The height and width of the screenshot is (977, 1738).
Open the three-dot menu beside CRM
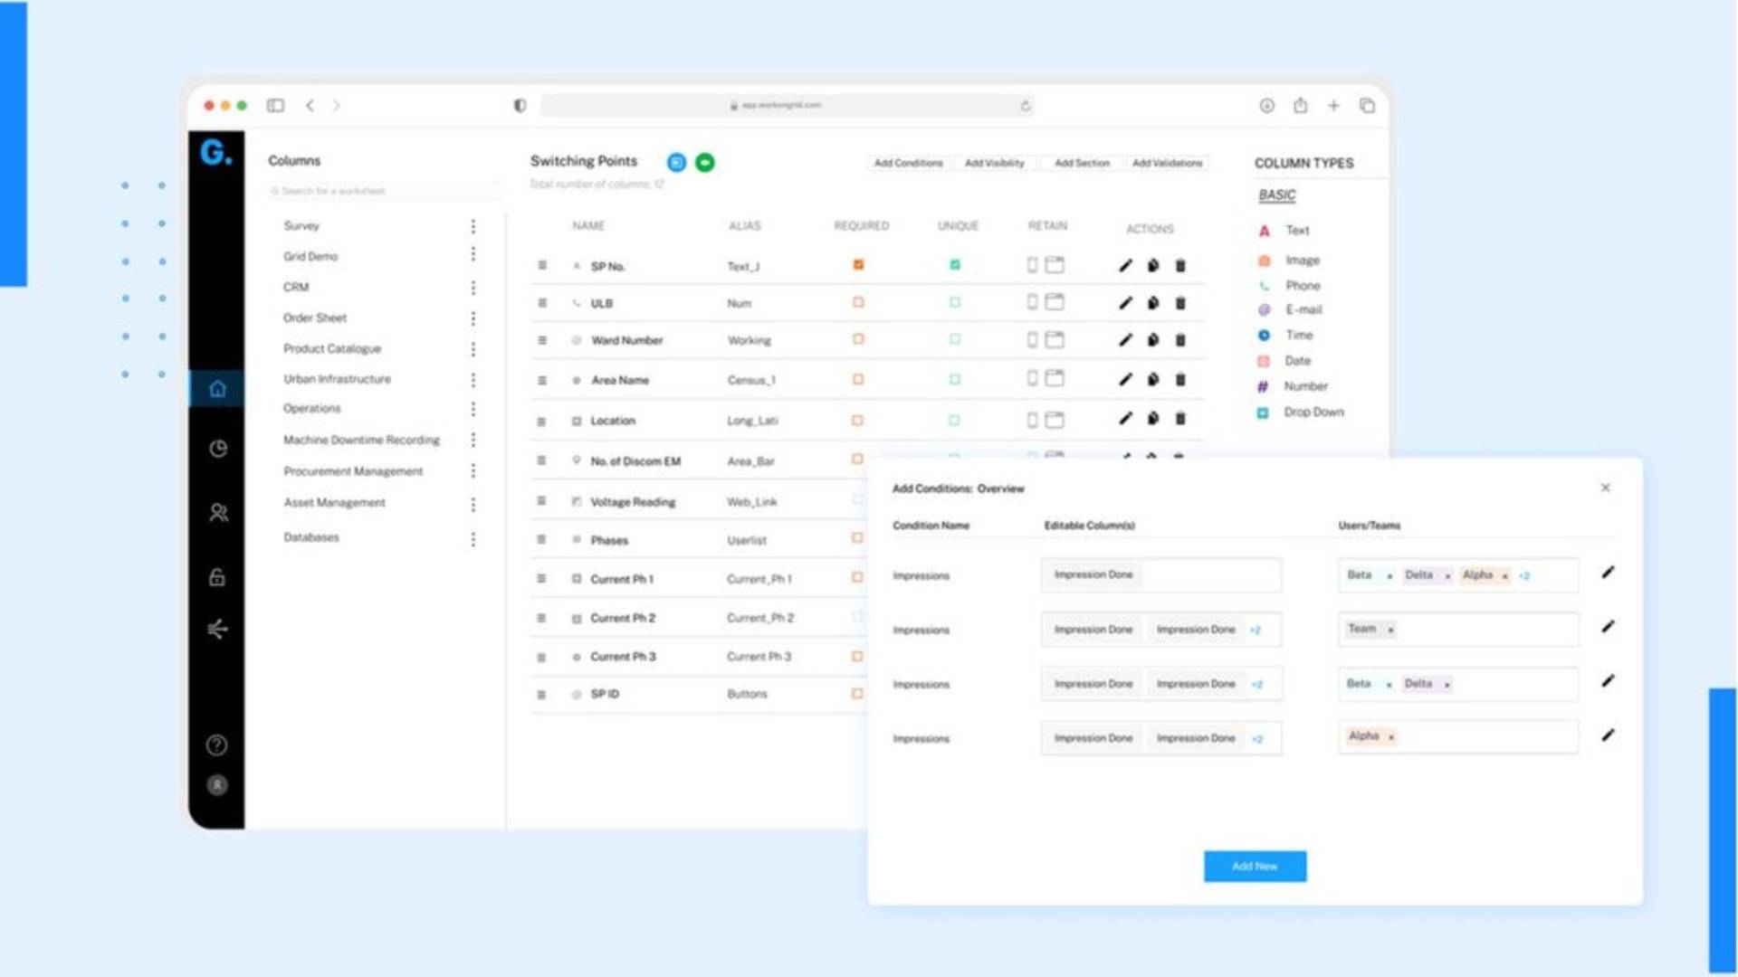click(473, 288)
